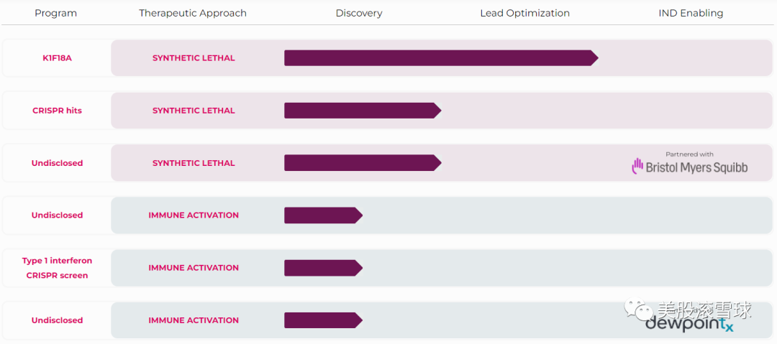Click Immune Activation in Type 1 interferon row
The image size is (777, 344).
click(194, 268)
